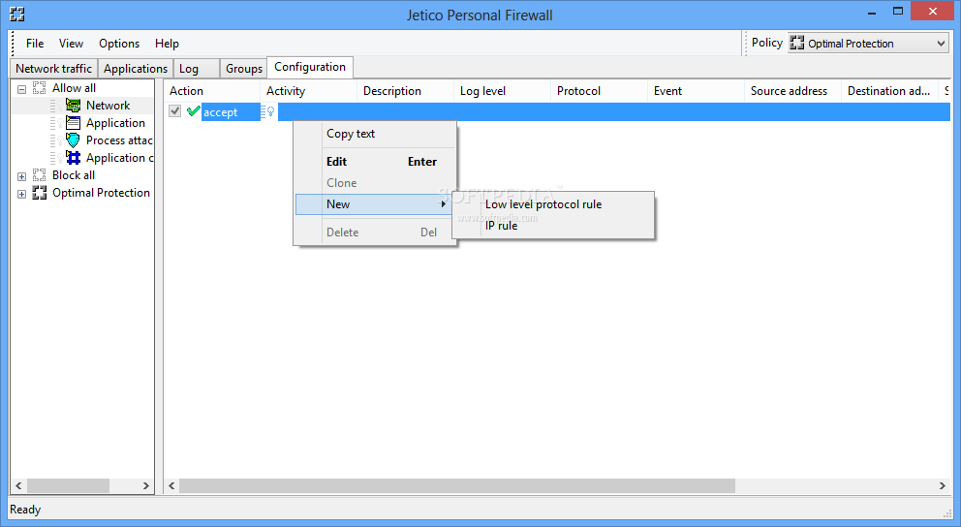961x527 pixels.
Task: Select IP rule from submenu
Action: coord(553,226)
